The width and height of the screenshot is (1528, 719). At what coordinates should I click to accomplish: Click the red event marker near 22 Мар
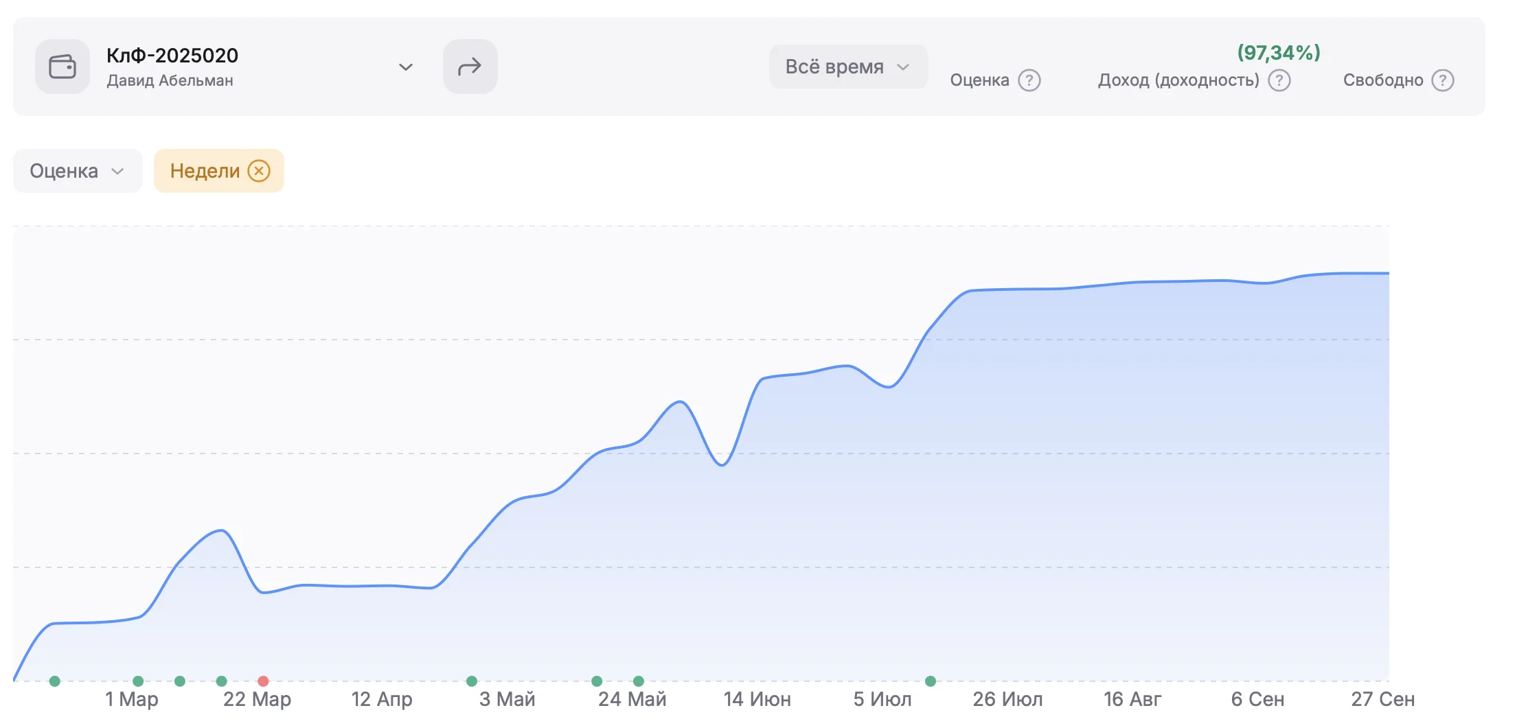[x=263, y=681]
